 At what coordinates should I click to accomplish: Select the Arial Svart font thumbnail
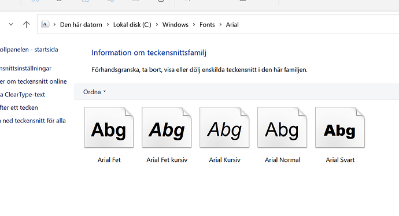(x=340, y=127)
